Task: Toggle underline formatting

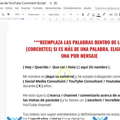Action: (x=93, y=15)
